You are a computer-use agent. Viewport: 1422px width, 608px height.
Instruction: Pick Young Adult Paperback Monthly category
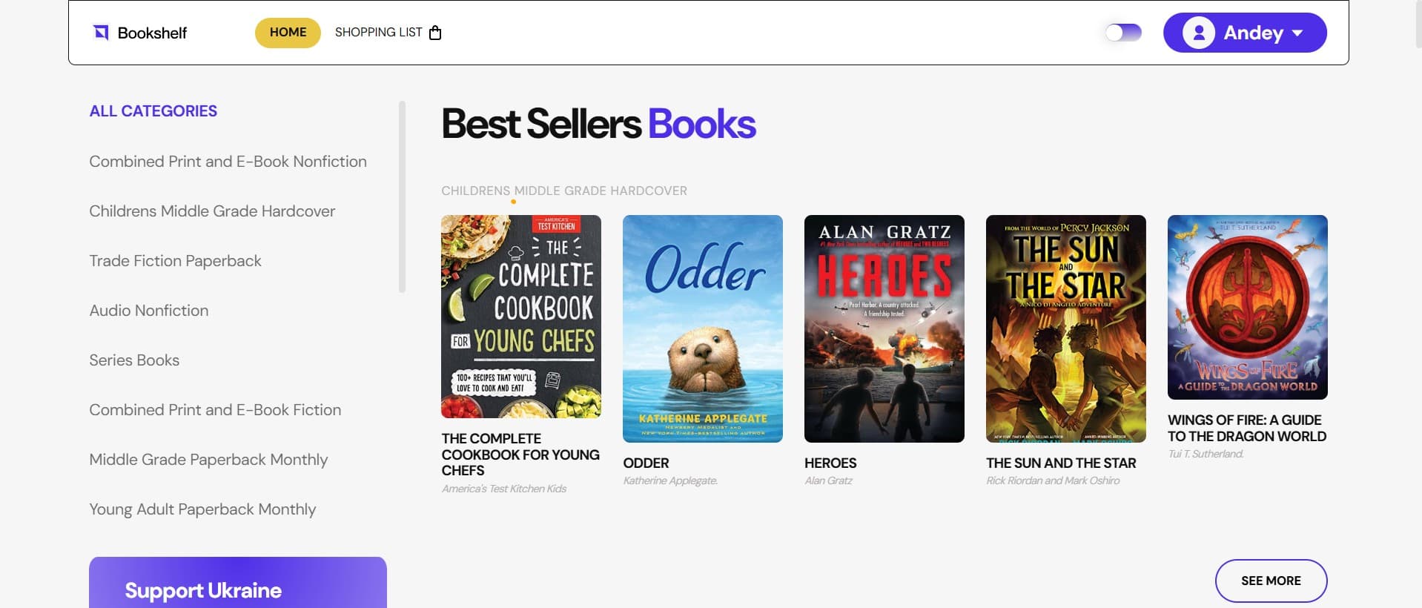tap(202, 509)
